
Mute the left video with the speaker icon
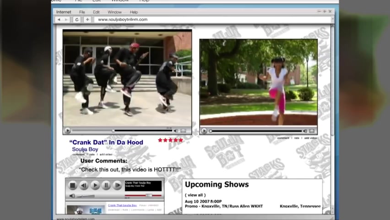pos(176,131)
